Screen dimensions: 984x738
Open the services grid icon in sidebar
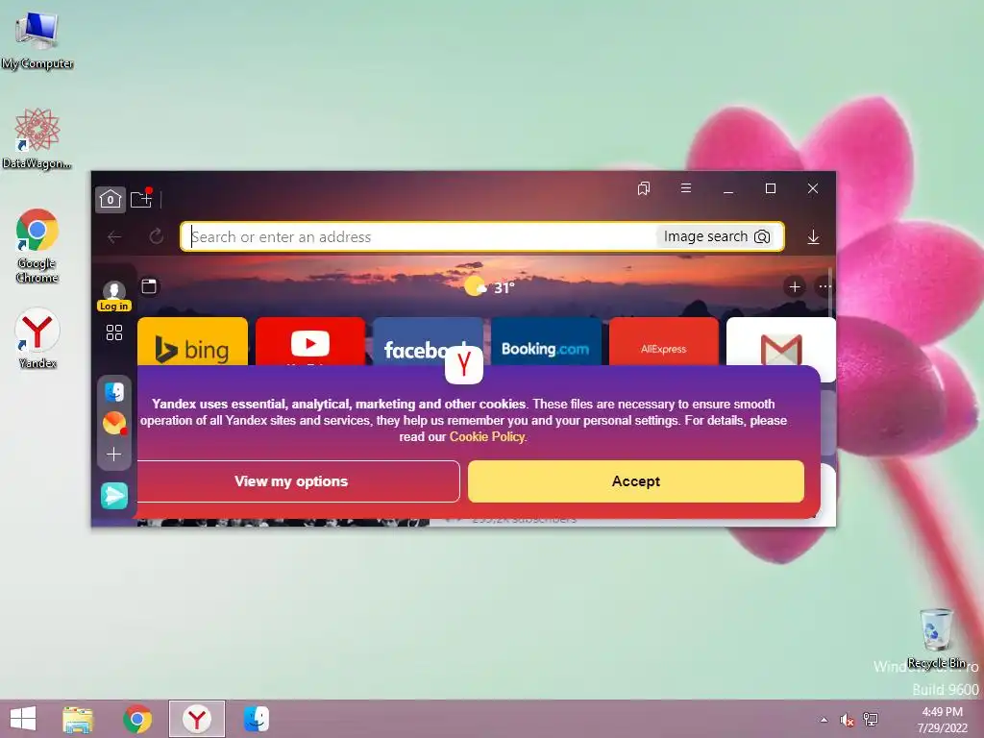point(114,332)
